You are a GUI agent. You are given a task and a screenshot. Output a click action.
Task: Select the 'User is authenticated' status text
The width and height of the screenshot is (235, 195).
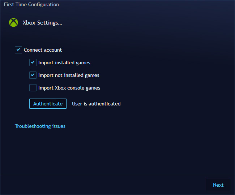pyautogui.click(x=96, y=104)
